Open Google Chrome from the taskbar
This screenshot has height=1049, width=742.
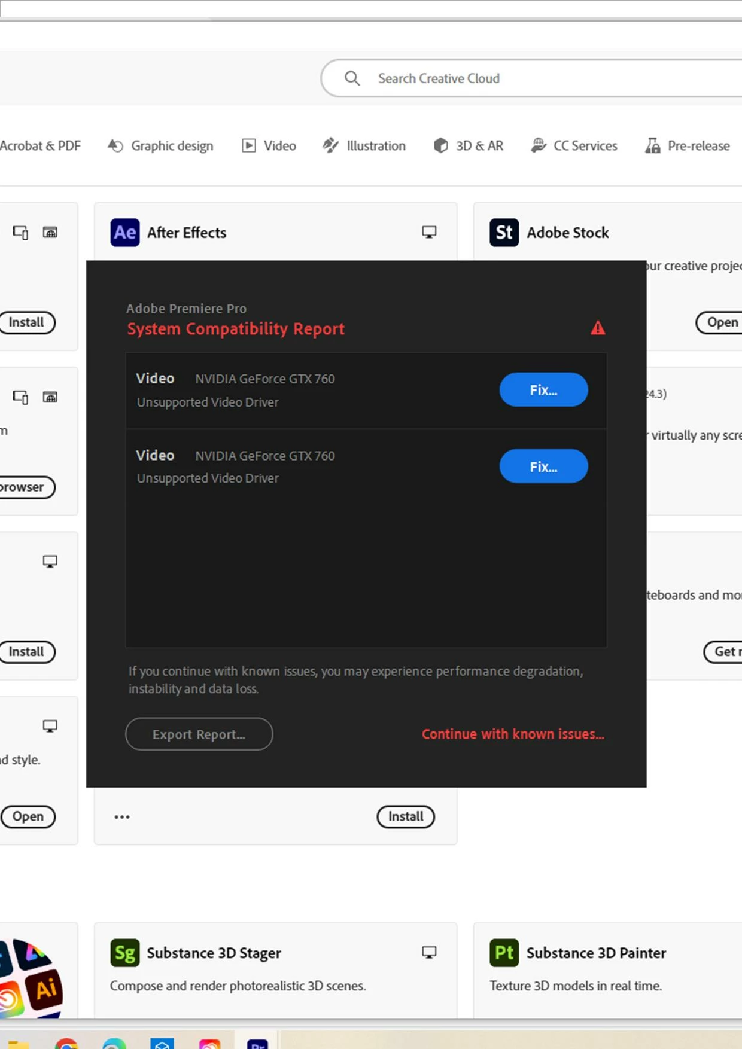(x=66, y=1044)
